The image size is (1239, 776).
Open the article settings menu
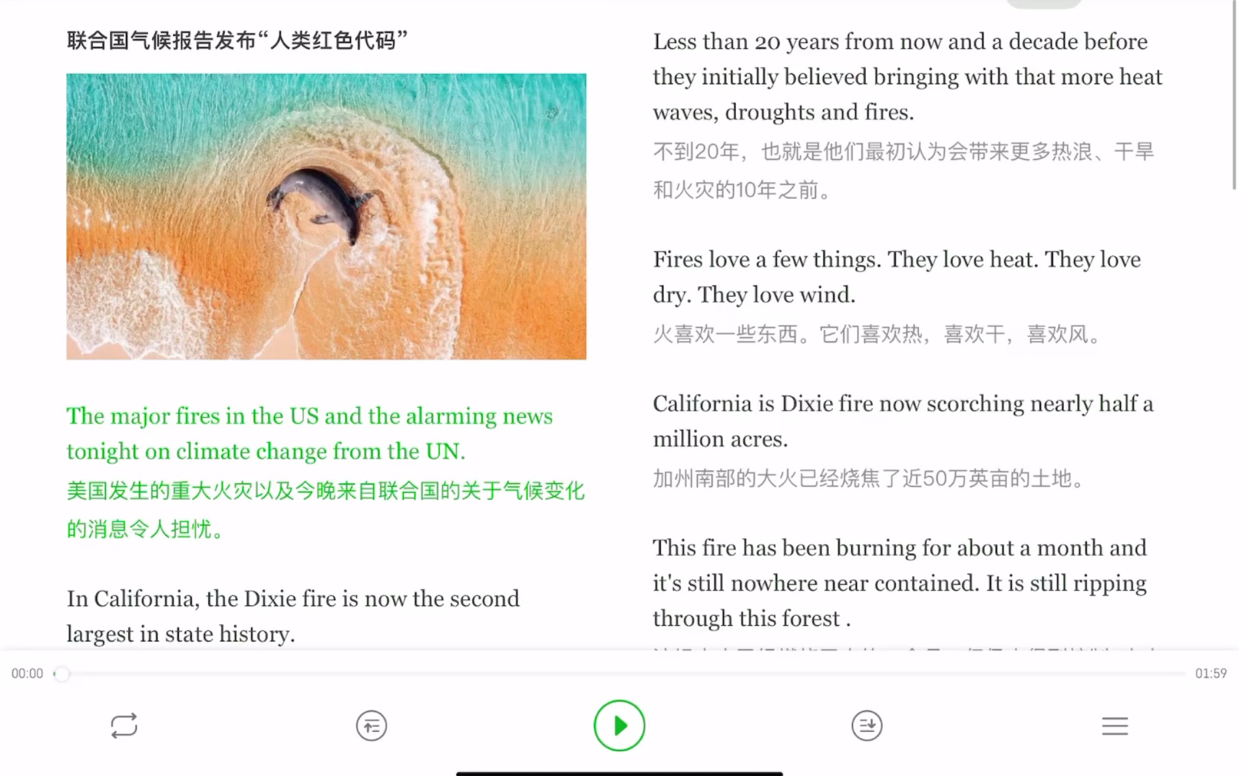1115,725
